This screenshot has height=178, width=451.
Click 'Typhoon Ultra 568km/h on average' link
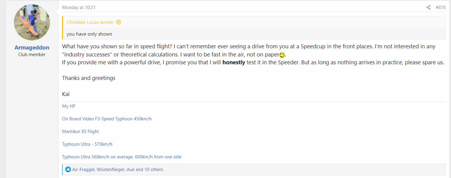pos(122,157)
